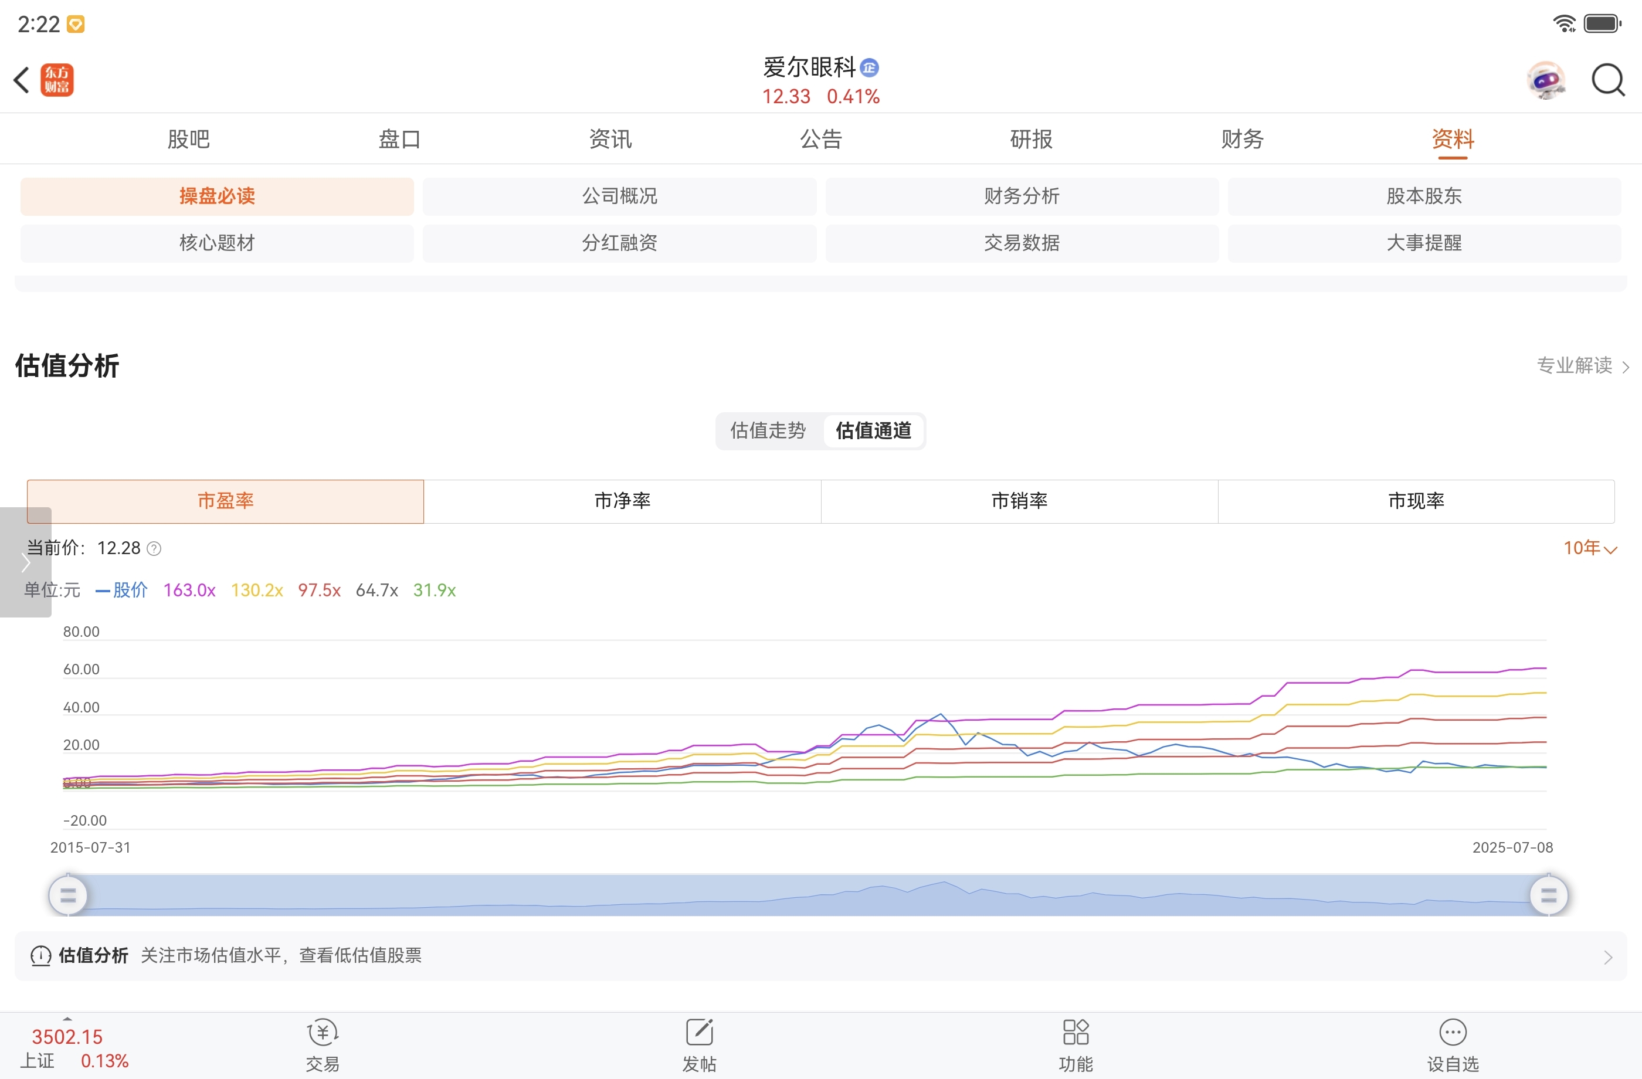Open the 东方财富 home logo

click(x=57, y=80)
